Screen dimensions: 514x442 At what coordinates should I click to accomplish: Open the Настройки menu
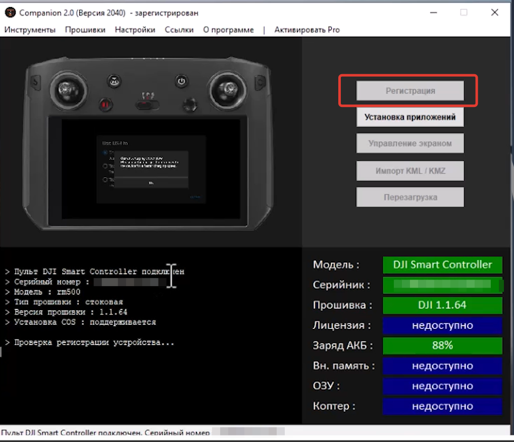[135, 30]
